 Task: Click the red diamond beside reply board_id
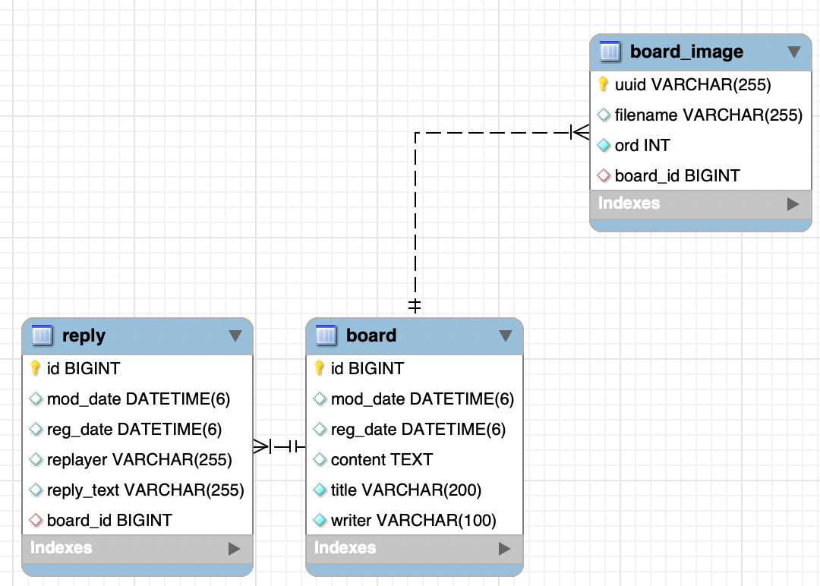point(35,521)
